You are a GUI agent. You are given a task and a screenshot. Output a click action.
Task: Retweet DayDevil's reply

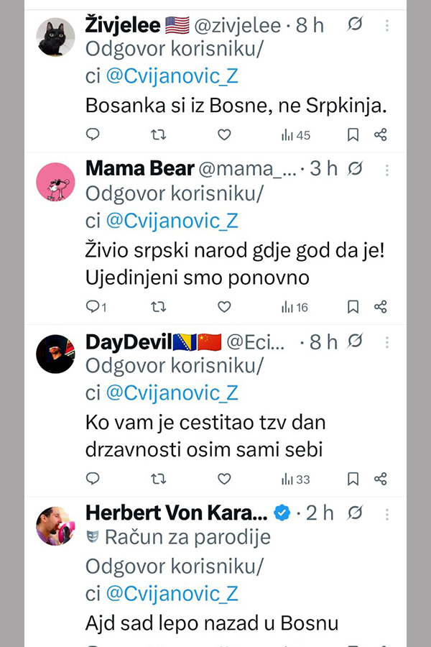(159, 479)
